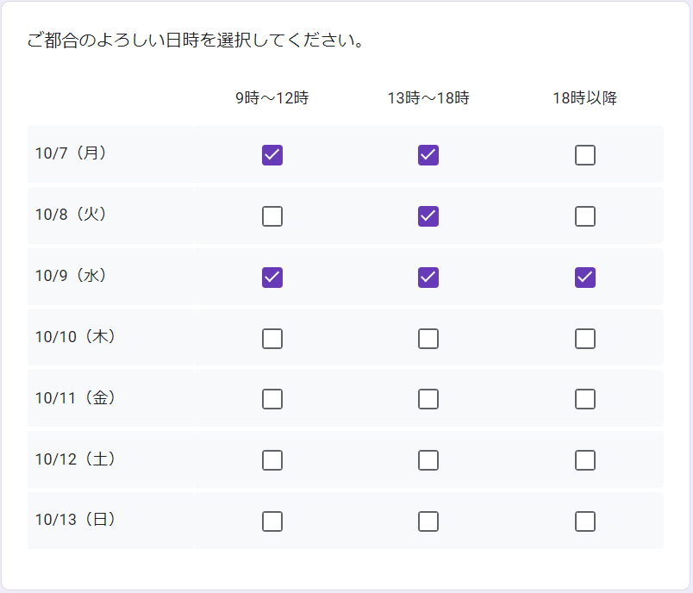This screenshot has height=593, width=693.
Task: Check 10/11（金） 13時～18時 checkbox
Action: click(428, 399)
